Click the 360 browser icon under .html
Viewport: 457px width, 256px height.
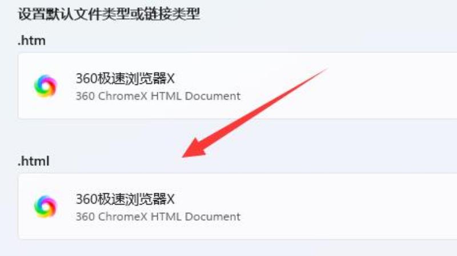point(45,206)
